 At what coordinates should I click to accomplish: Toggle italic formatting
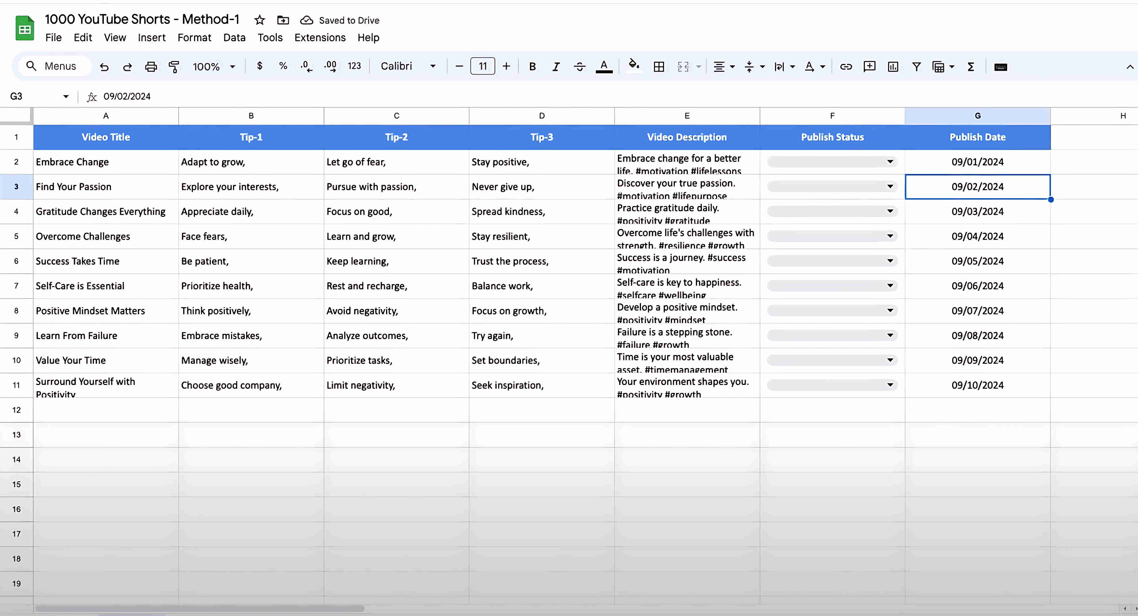point(556,67)
